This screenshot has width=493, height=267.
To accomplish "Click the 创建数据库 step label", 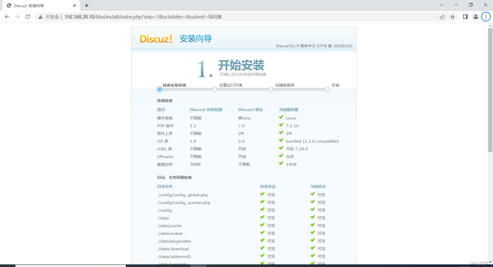I will (285, 85).
